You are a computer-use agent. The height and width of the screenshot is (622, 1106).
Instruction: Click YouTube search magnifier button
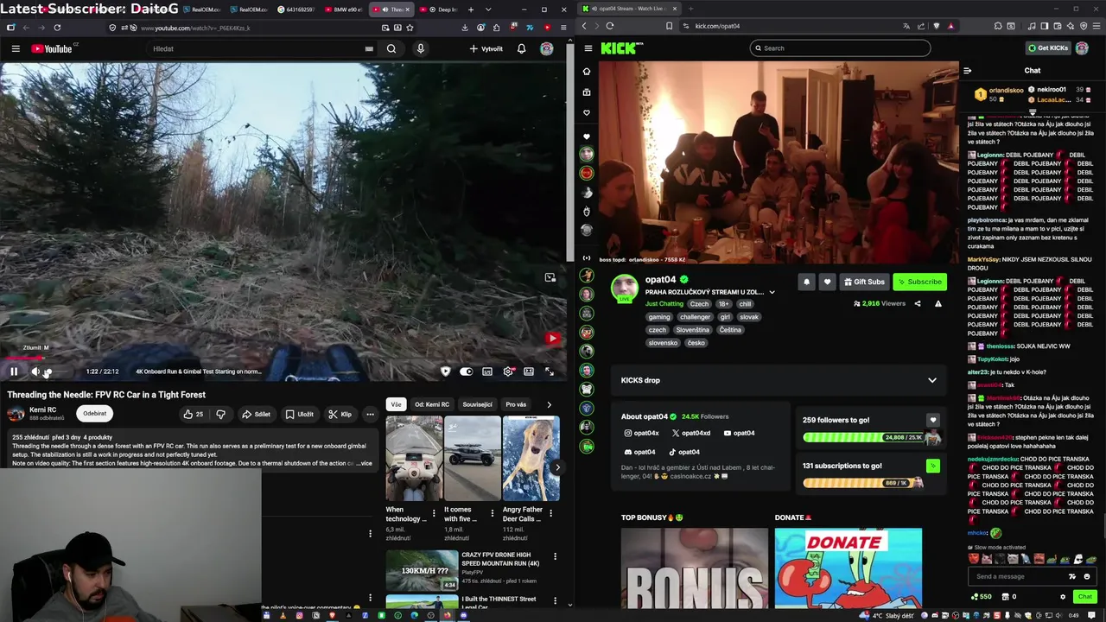(x=391, y=48)
